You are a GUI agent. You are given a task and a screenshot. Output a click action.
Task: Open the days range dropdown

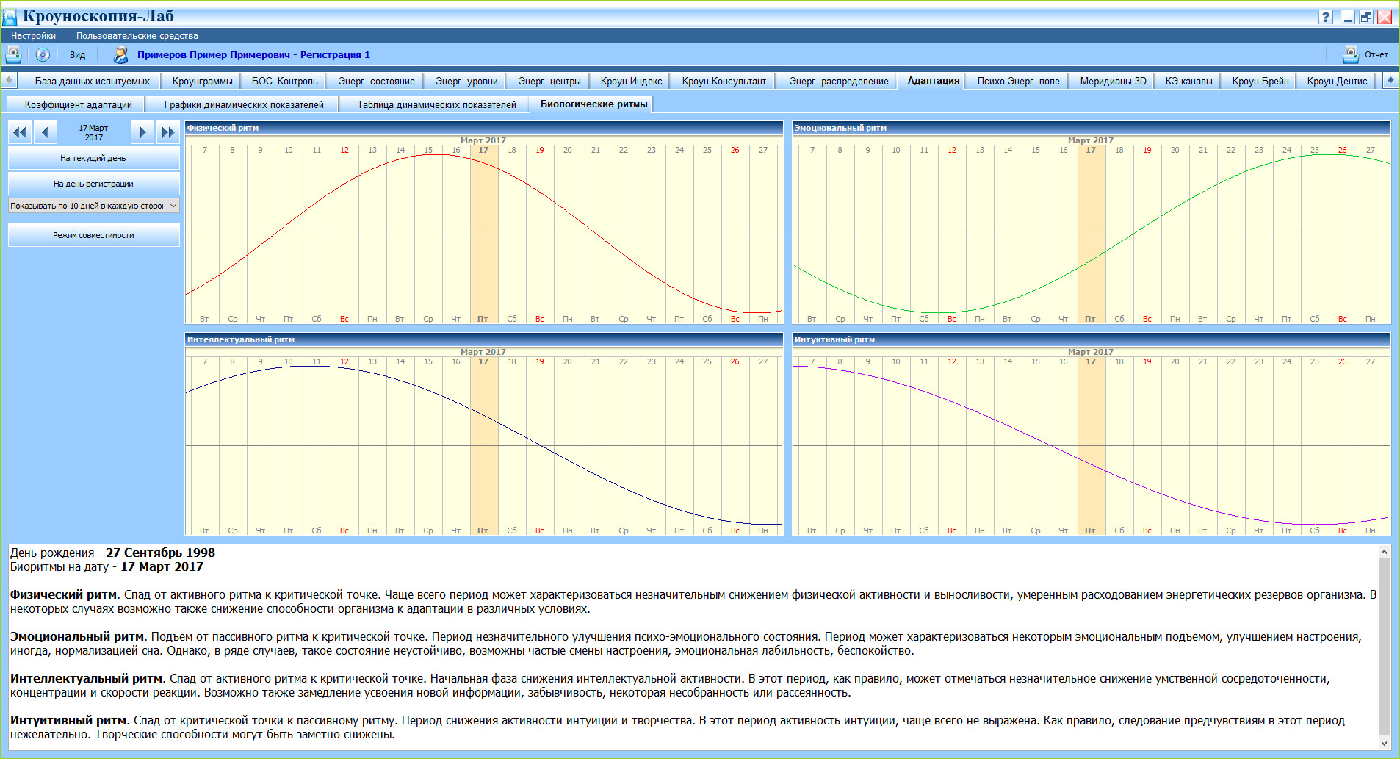coord(93,206)
